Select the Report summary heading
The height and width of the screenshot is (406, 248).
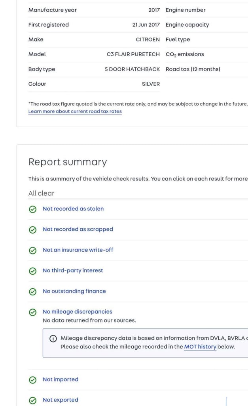point(67,162)
